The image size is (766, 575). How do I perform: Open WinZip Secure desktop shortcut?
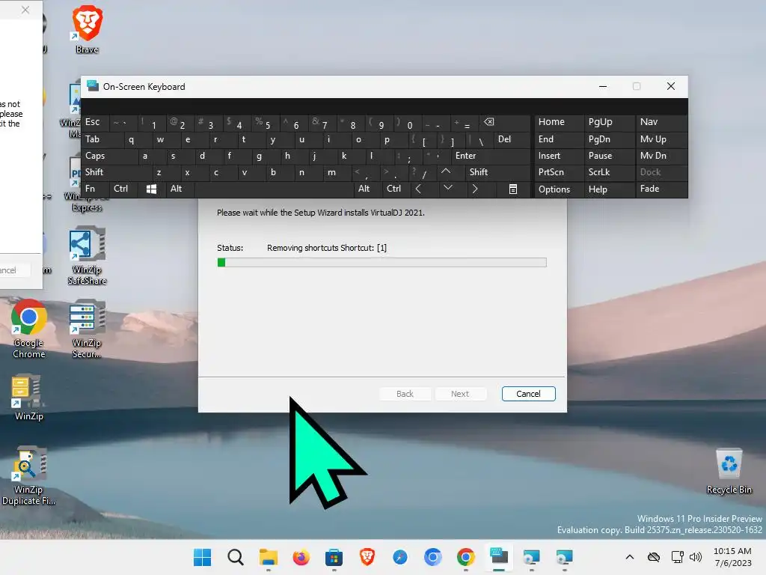click(x=87, y=329)
